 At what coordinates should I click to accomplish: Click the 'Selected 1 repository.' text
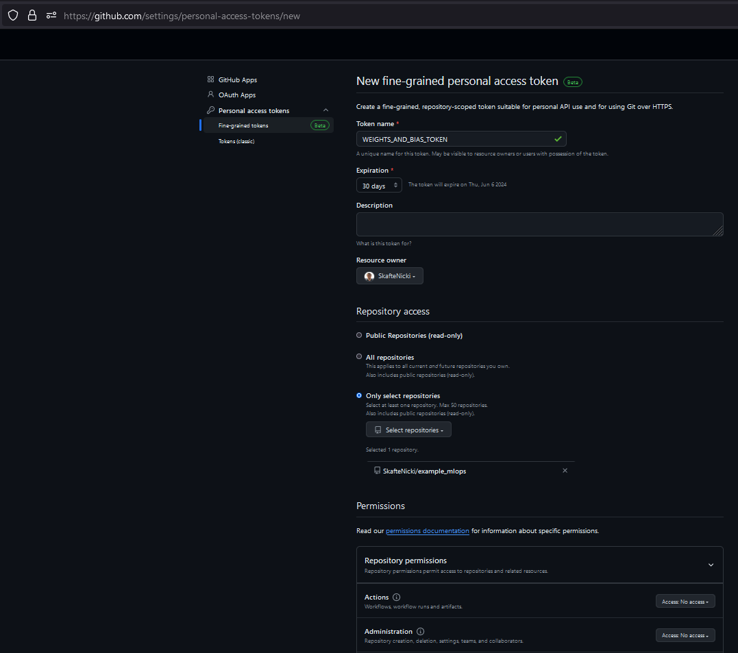click(x=392, y=449)
